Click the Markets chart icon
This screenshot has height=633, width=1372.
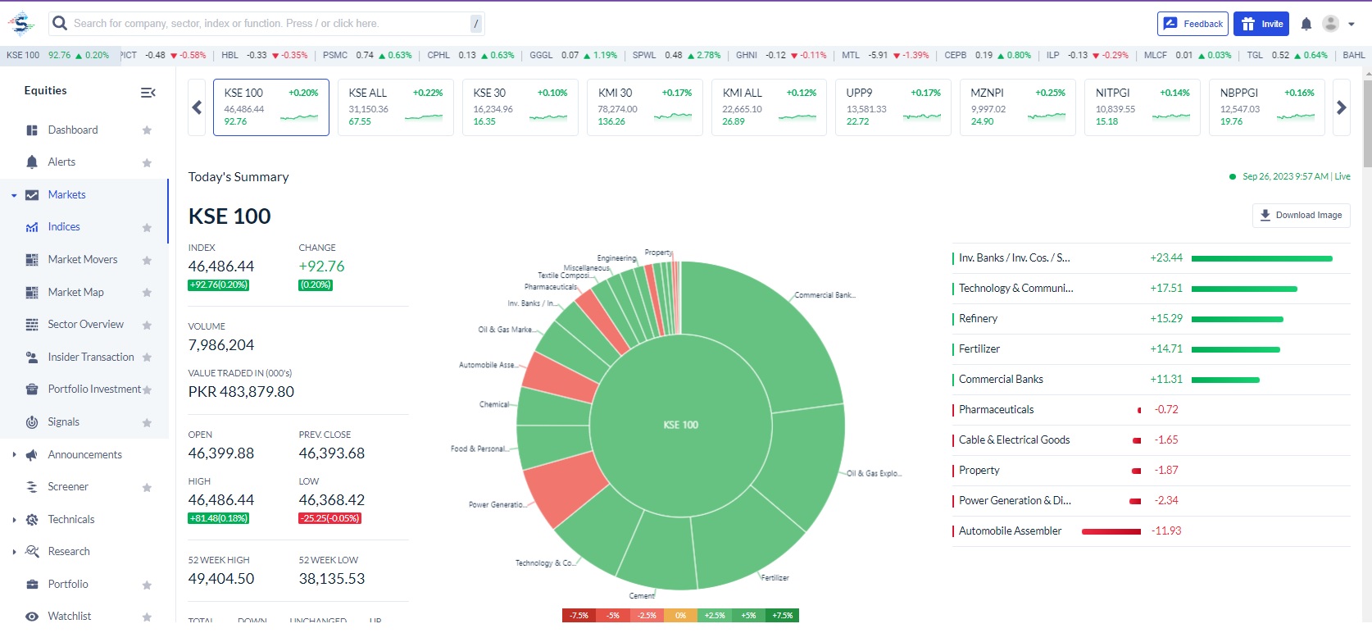pyautogui.click(x=32, y=195)
